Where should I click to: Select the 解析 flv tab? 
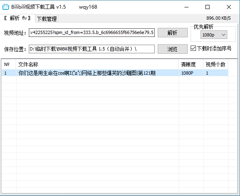17,18
